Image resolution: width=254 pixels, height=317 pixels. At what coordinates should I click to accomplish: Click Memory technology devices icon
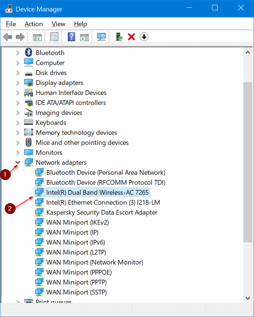click(28, 132)
